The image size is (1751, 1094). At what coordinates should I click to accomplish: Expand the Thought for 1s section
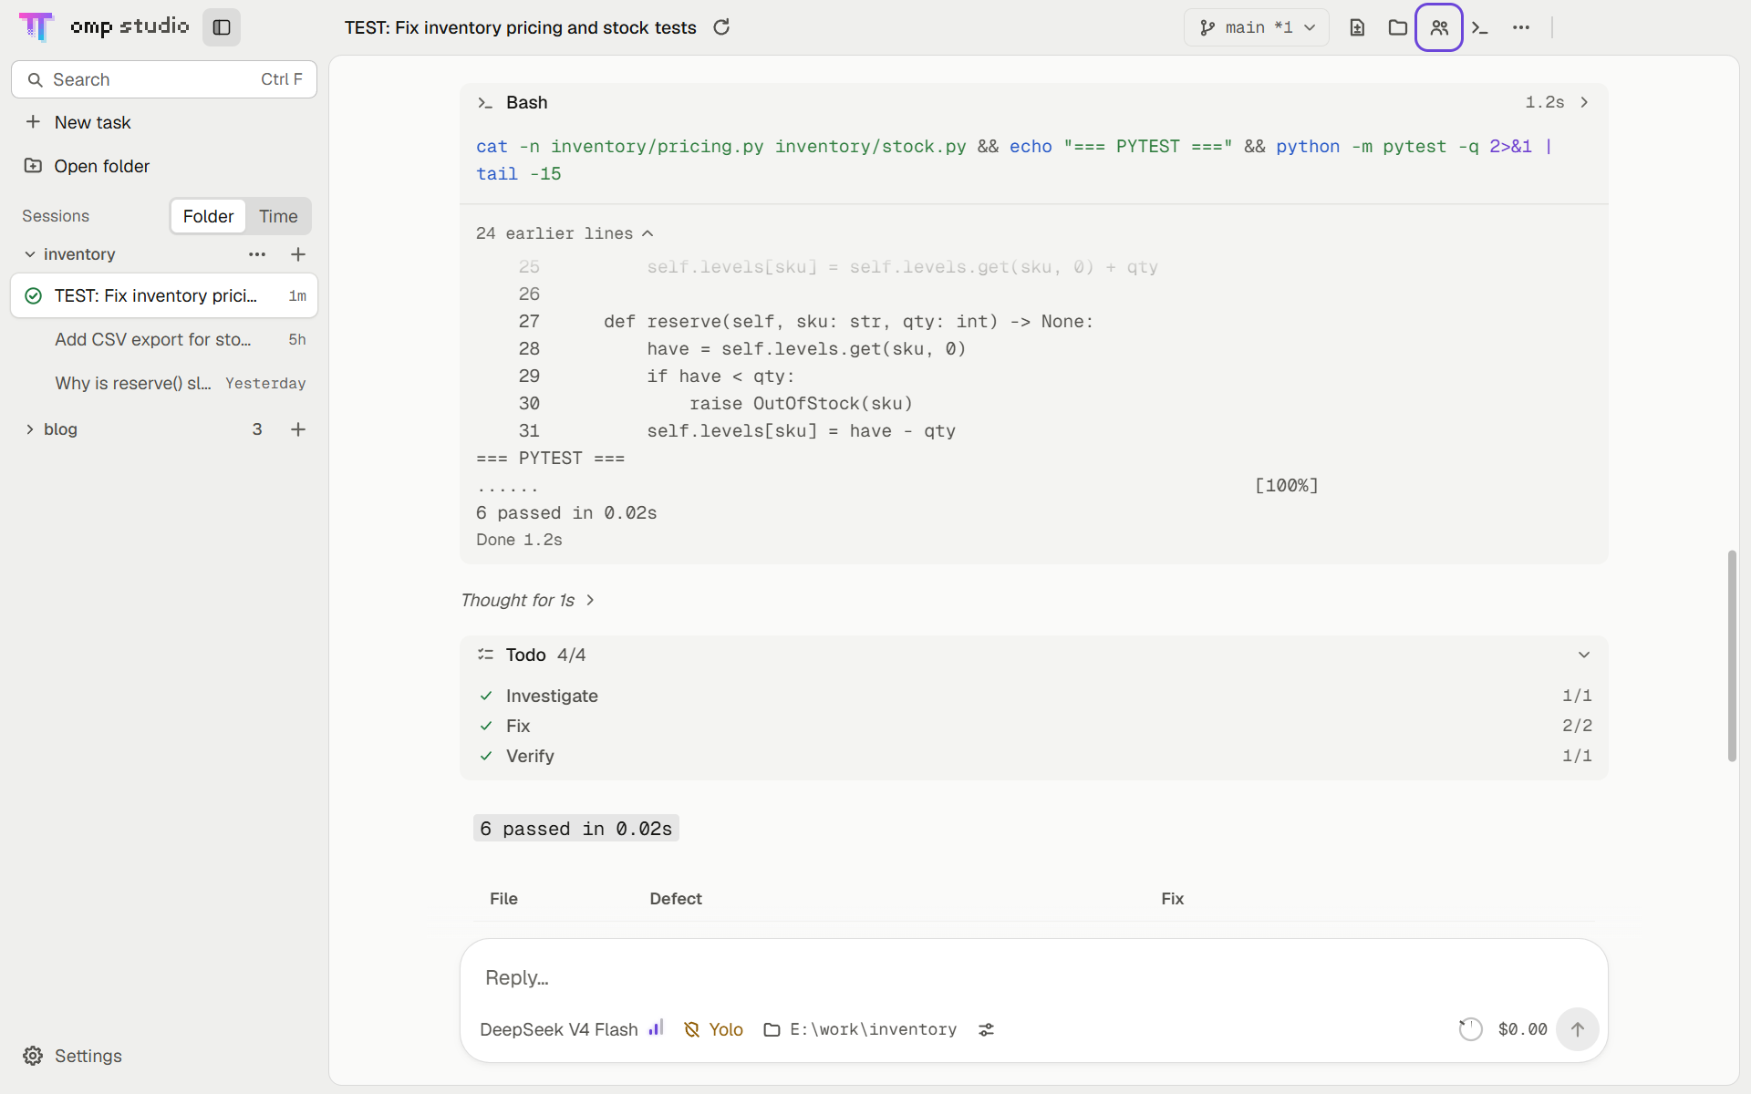coord(528,600)
